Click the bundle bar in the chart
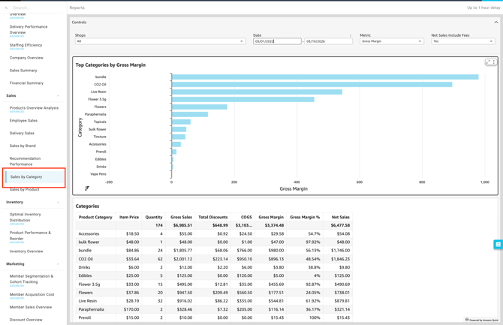 point(324,77)
